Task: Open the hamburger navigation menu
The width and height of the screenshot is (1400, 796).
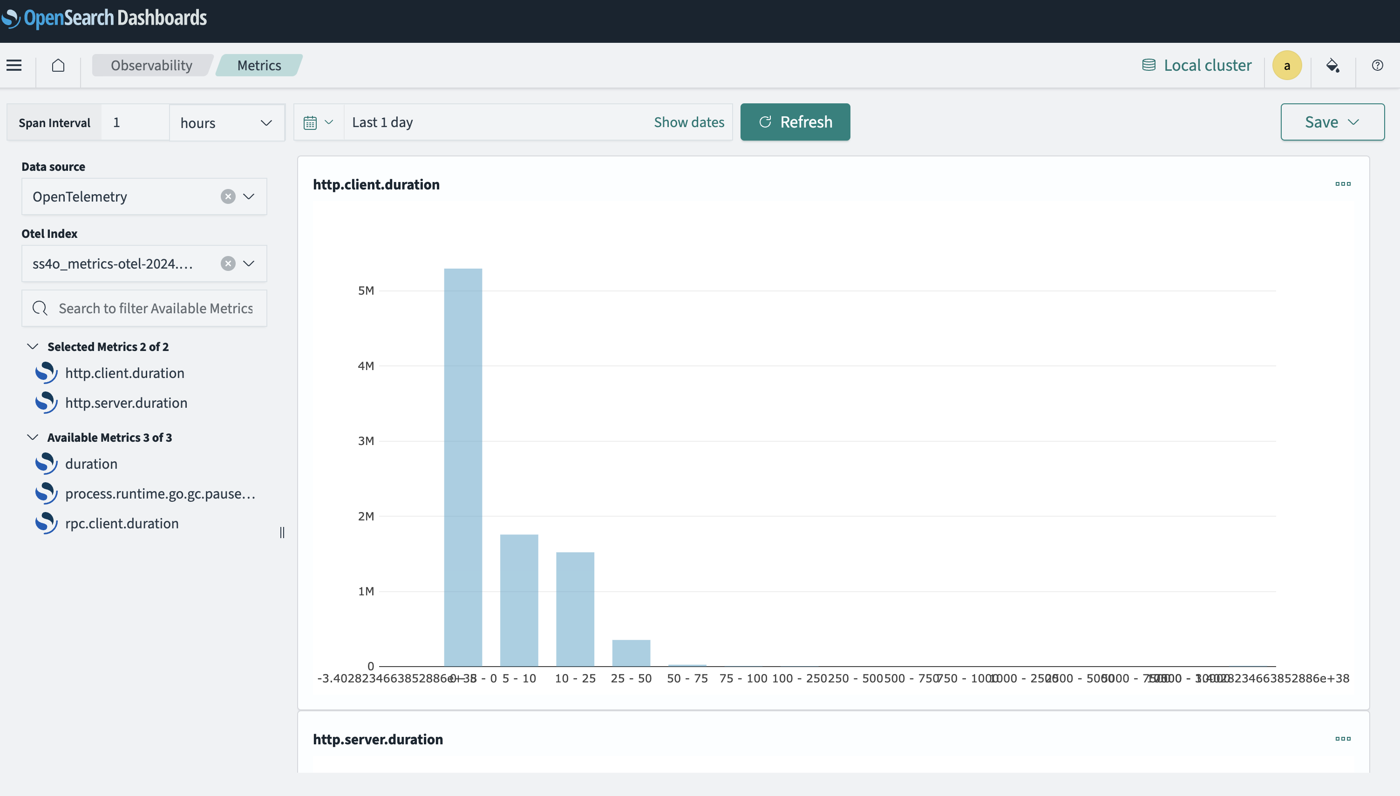Action: pos(14,66)
